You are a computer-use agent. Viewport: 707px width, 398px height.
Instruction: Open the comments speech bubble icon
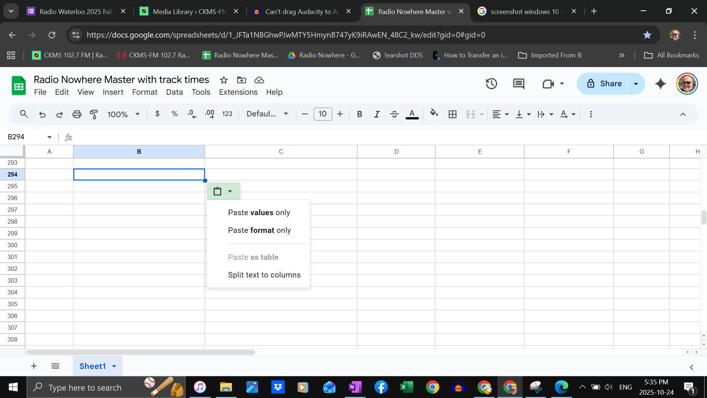(518, 84)
